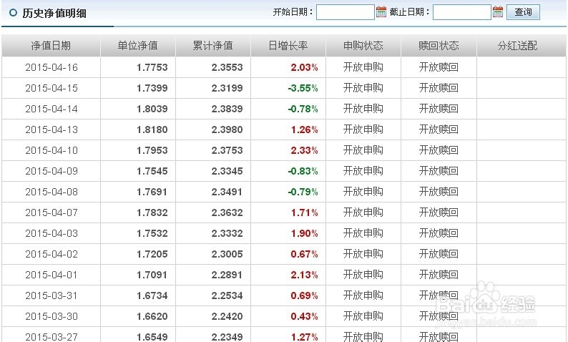Click the date 2015-03-30
Screen dimensions: 568x342
pyautogui.click(x=52, y=316)
